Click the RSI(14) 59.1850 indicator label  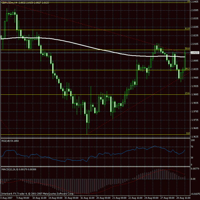[10, 141]
